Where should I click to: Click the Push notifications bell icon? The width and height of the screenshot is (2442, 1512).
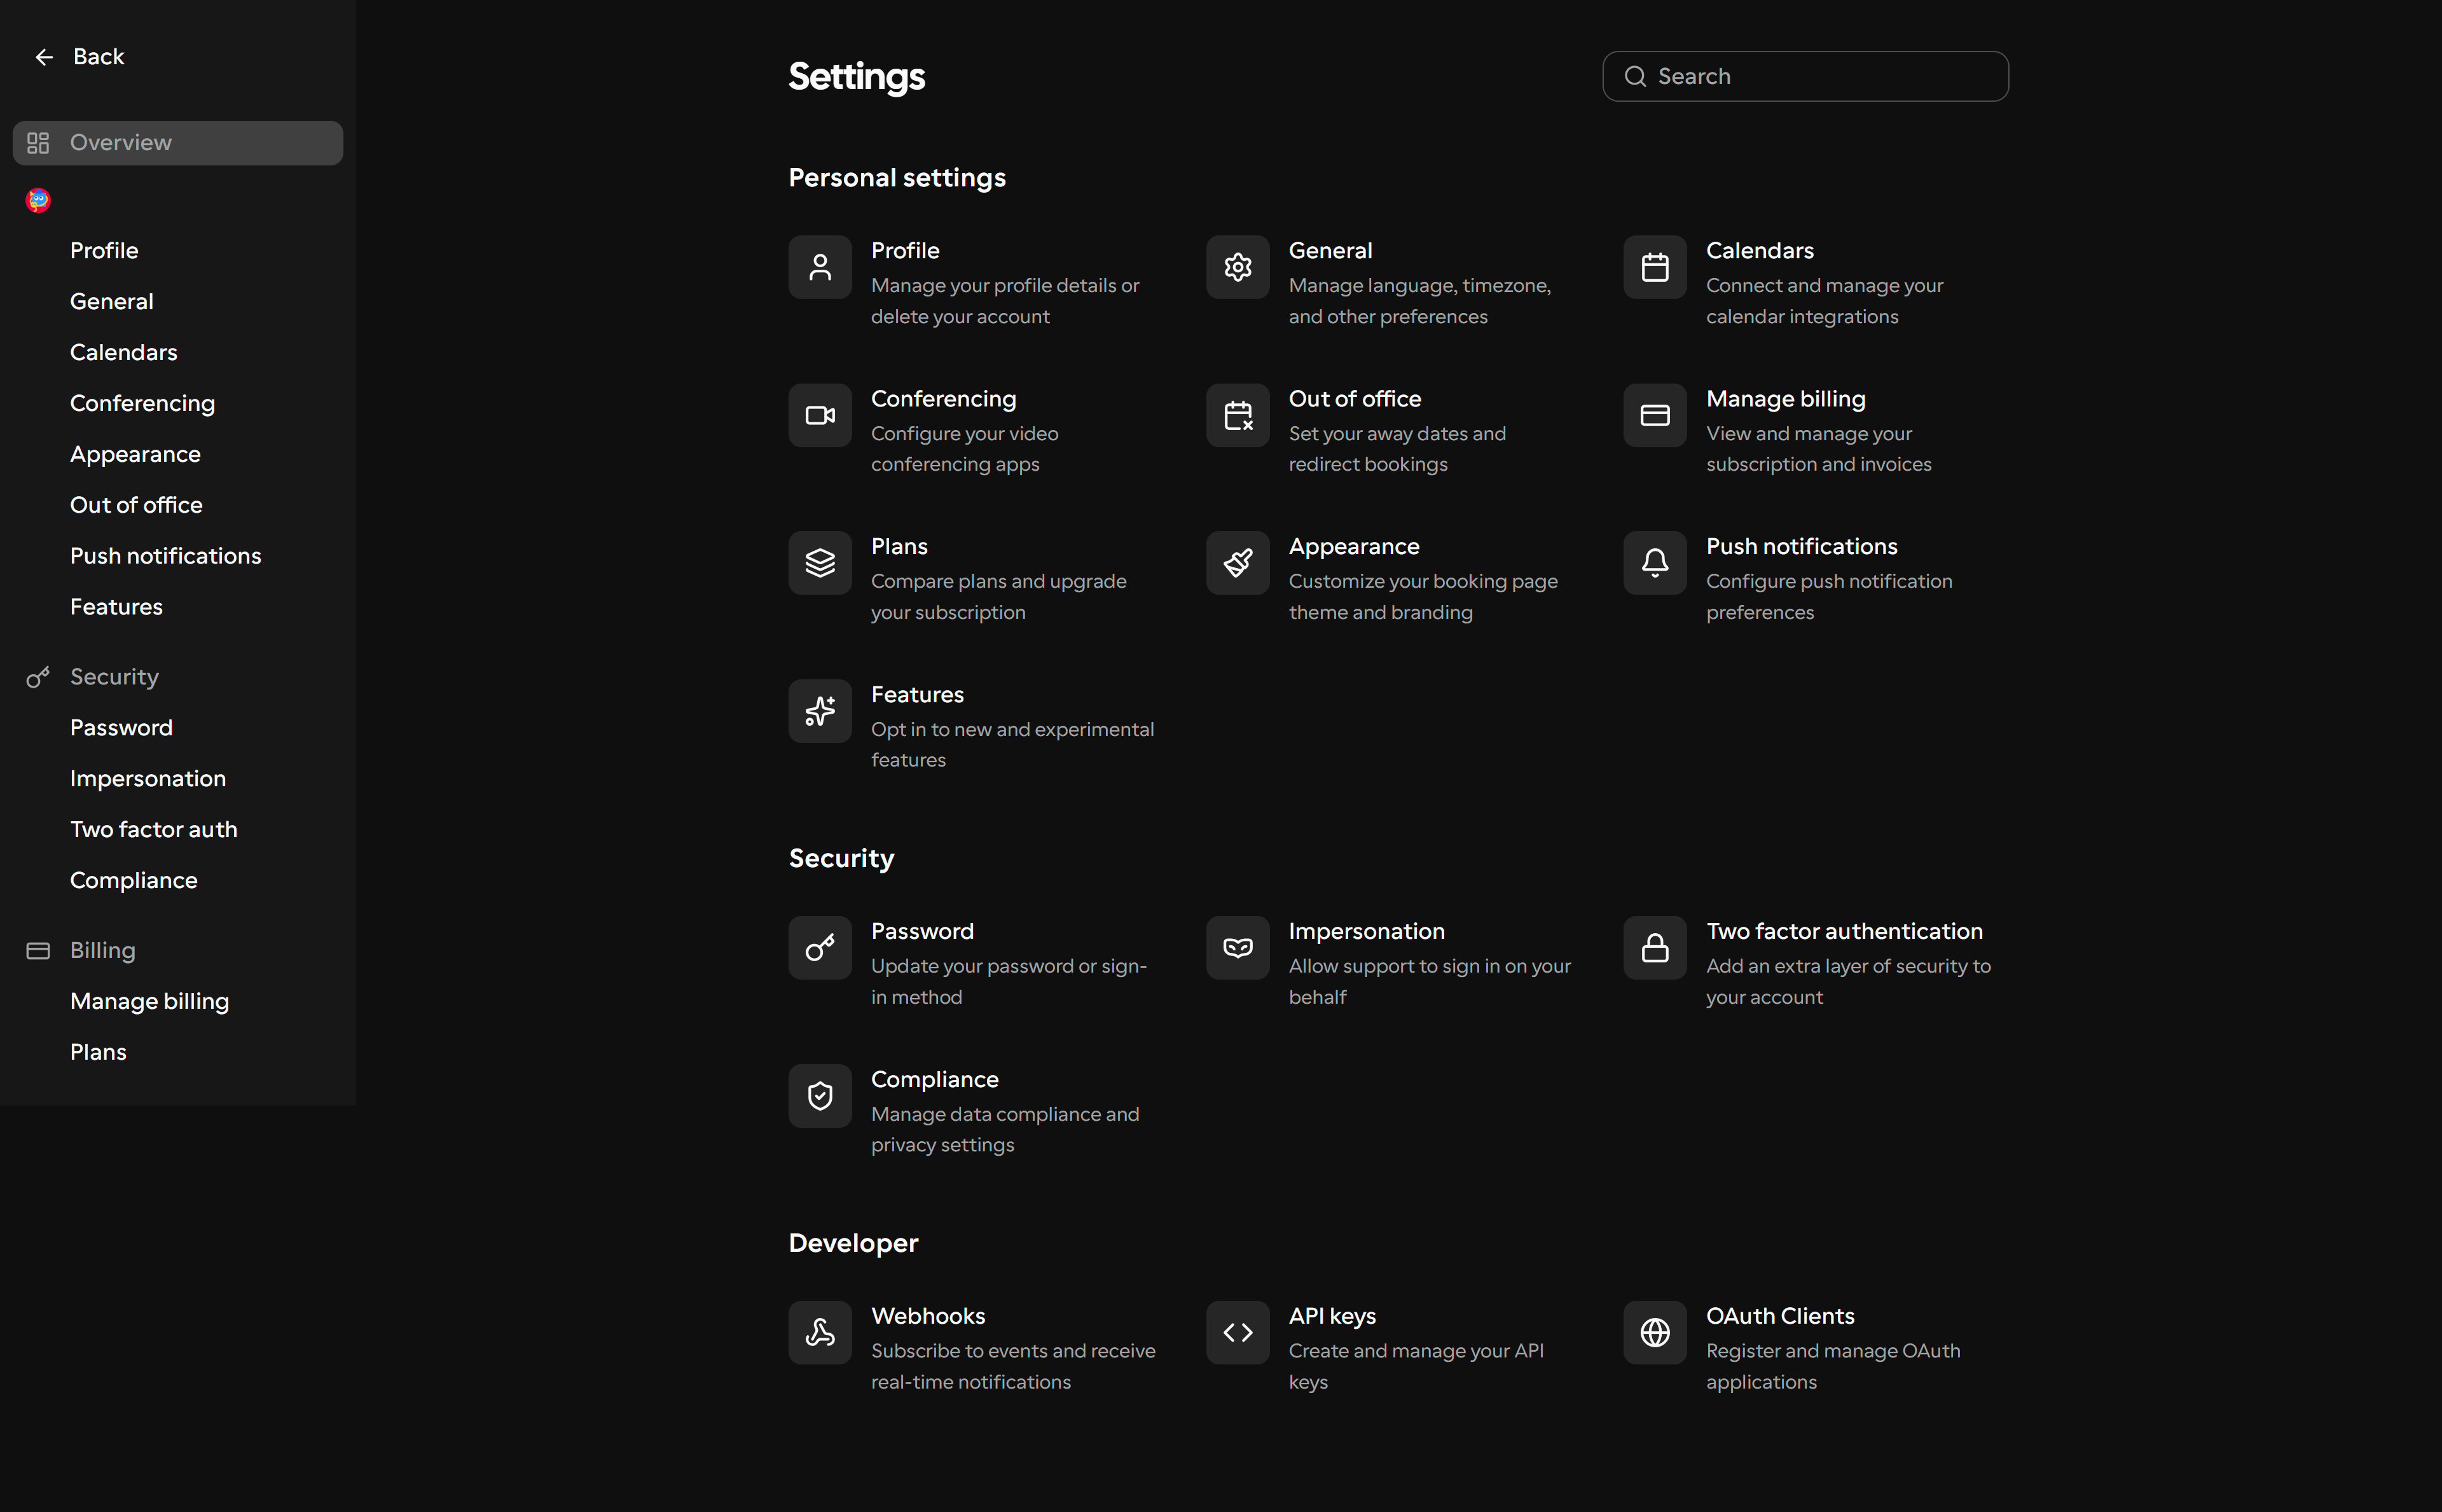tap(1654, 563)
